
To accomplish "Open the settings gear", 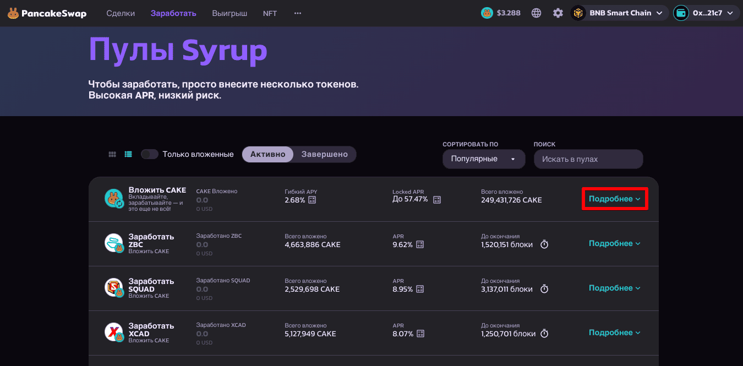I will click(558, 13).
